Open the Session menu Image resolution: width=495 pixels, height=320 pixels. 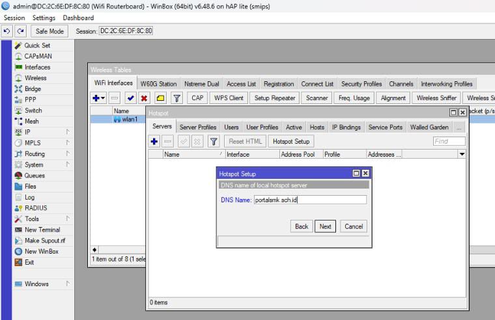pyautogui.click(x=14, y=18)
